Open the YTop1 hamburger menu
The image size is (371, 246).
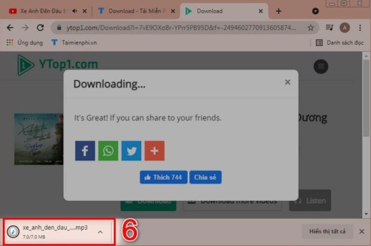pos(321,66)
